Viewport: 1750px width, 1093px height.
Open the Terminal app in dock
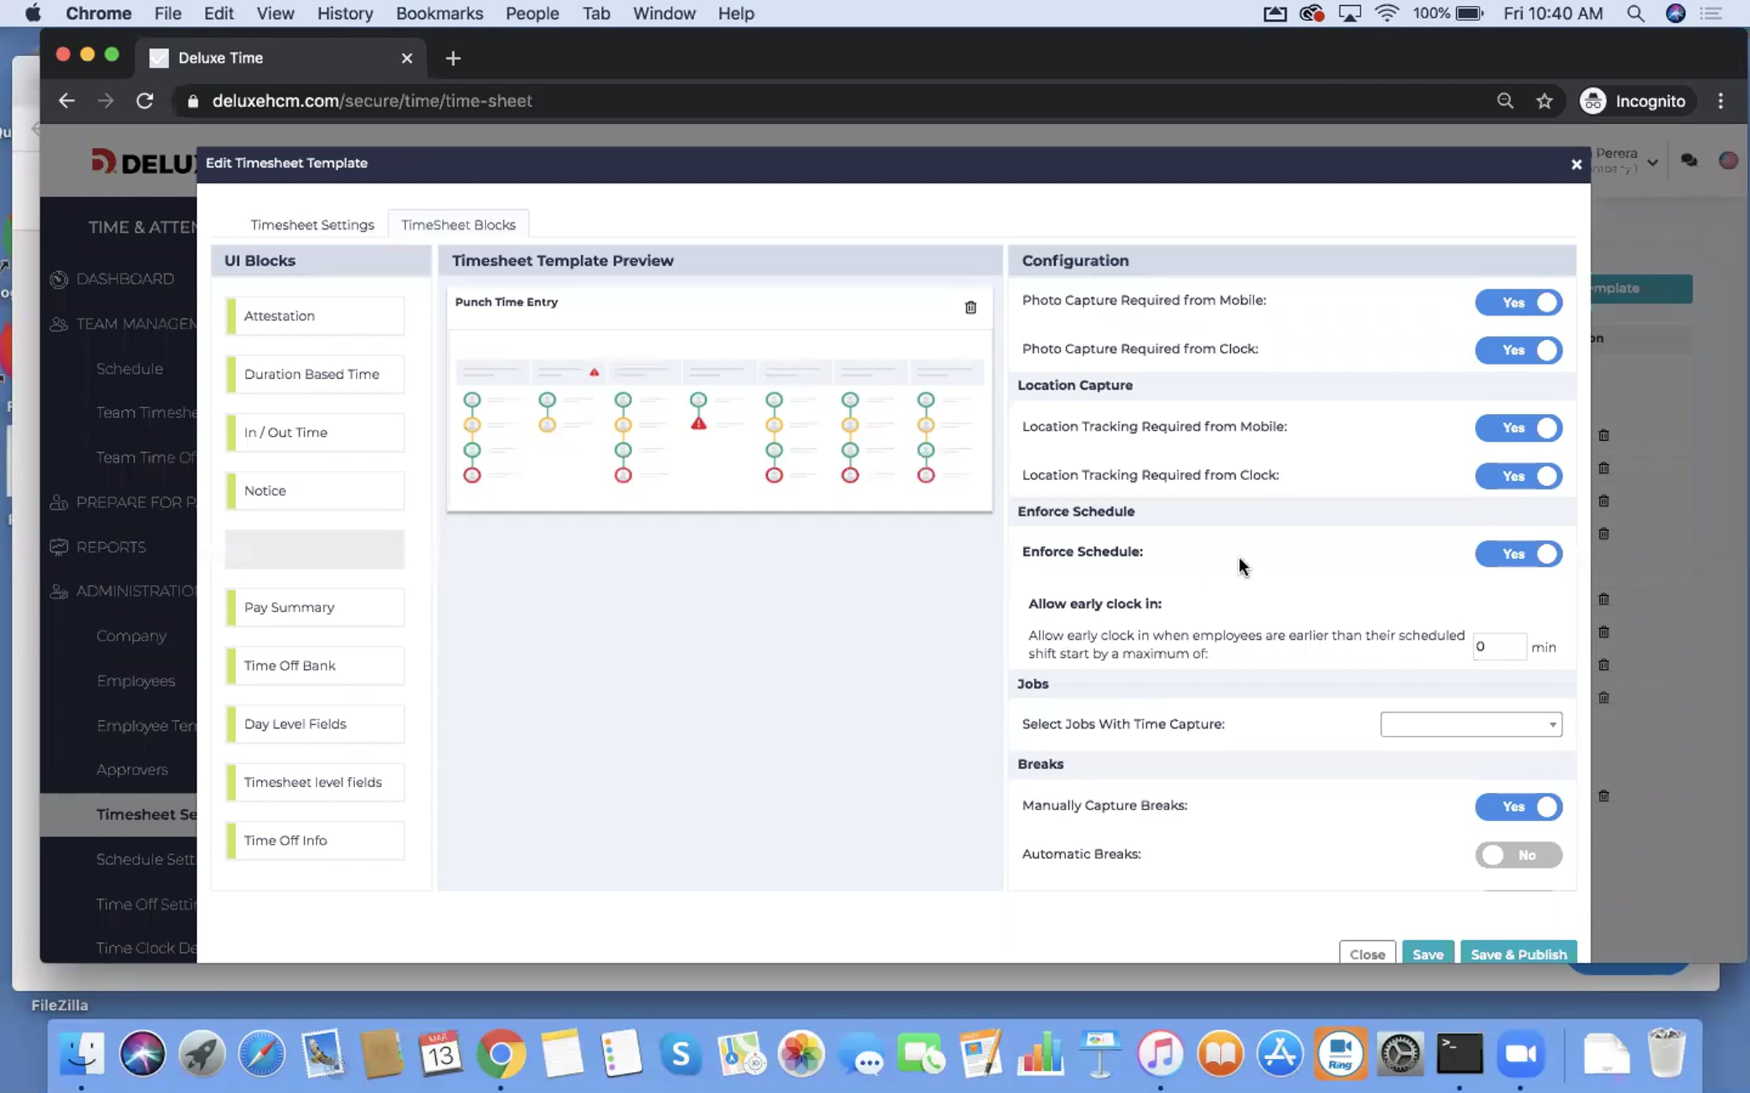(x=1459, y=1054)
